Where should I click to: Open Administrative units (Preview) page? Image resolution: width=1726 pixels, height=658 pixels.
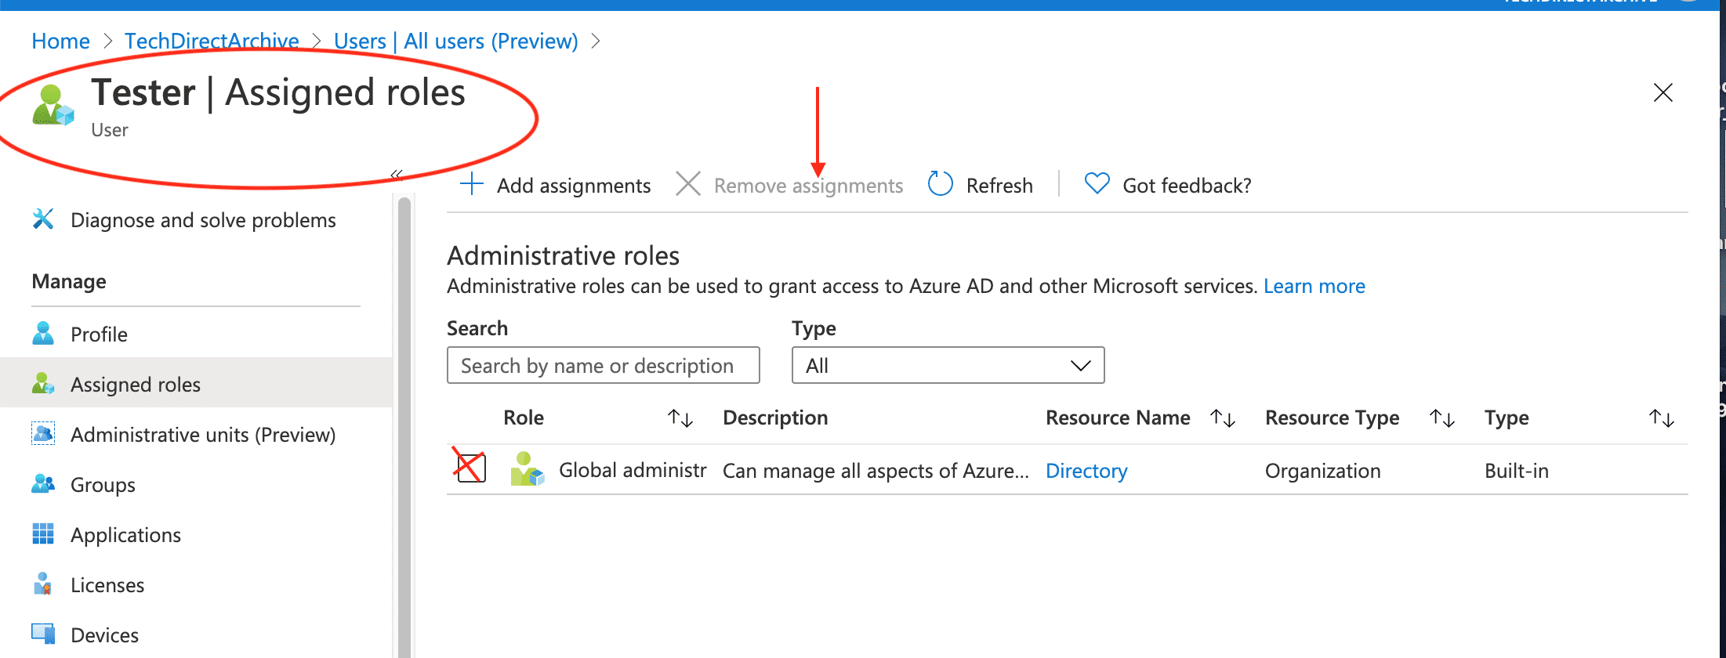click(x=202, y=435)
